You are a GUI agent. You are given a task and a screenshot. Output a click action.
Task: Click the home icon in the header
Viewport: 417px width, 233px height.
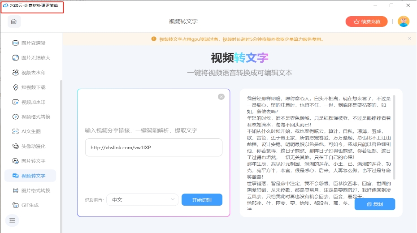(13, 22)
